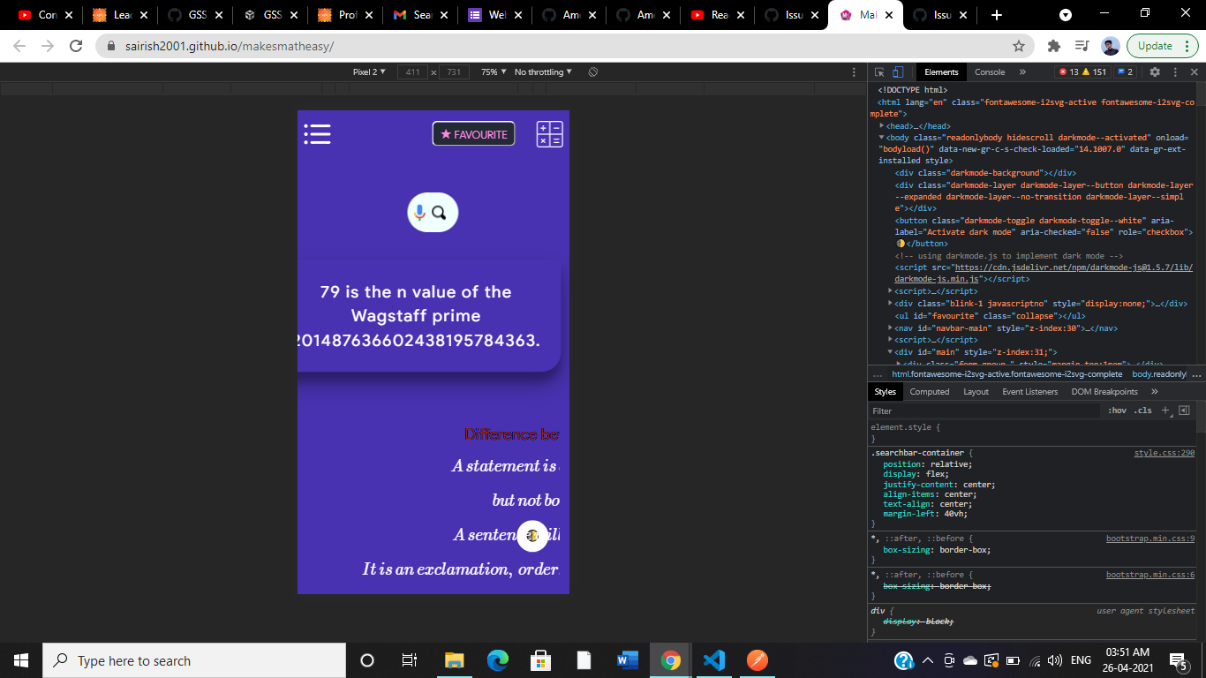
Task: Open Microsoft Edge from taskbar
Action: coord(498,660)
